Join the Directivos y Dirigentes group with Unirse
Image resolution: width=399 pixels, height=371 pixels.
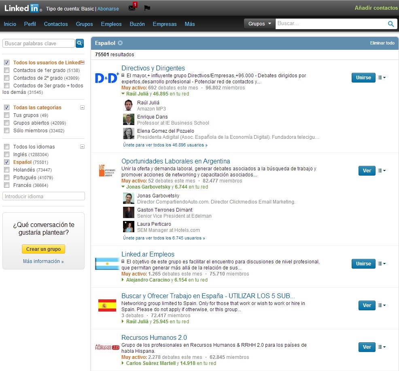coord(363,78)
